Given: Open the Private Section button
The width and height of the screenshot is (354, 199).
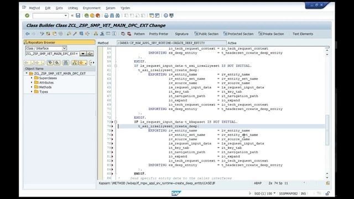Looking at the screenshot, I should tap(271, 34).
